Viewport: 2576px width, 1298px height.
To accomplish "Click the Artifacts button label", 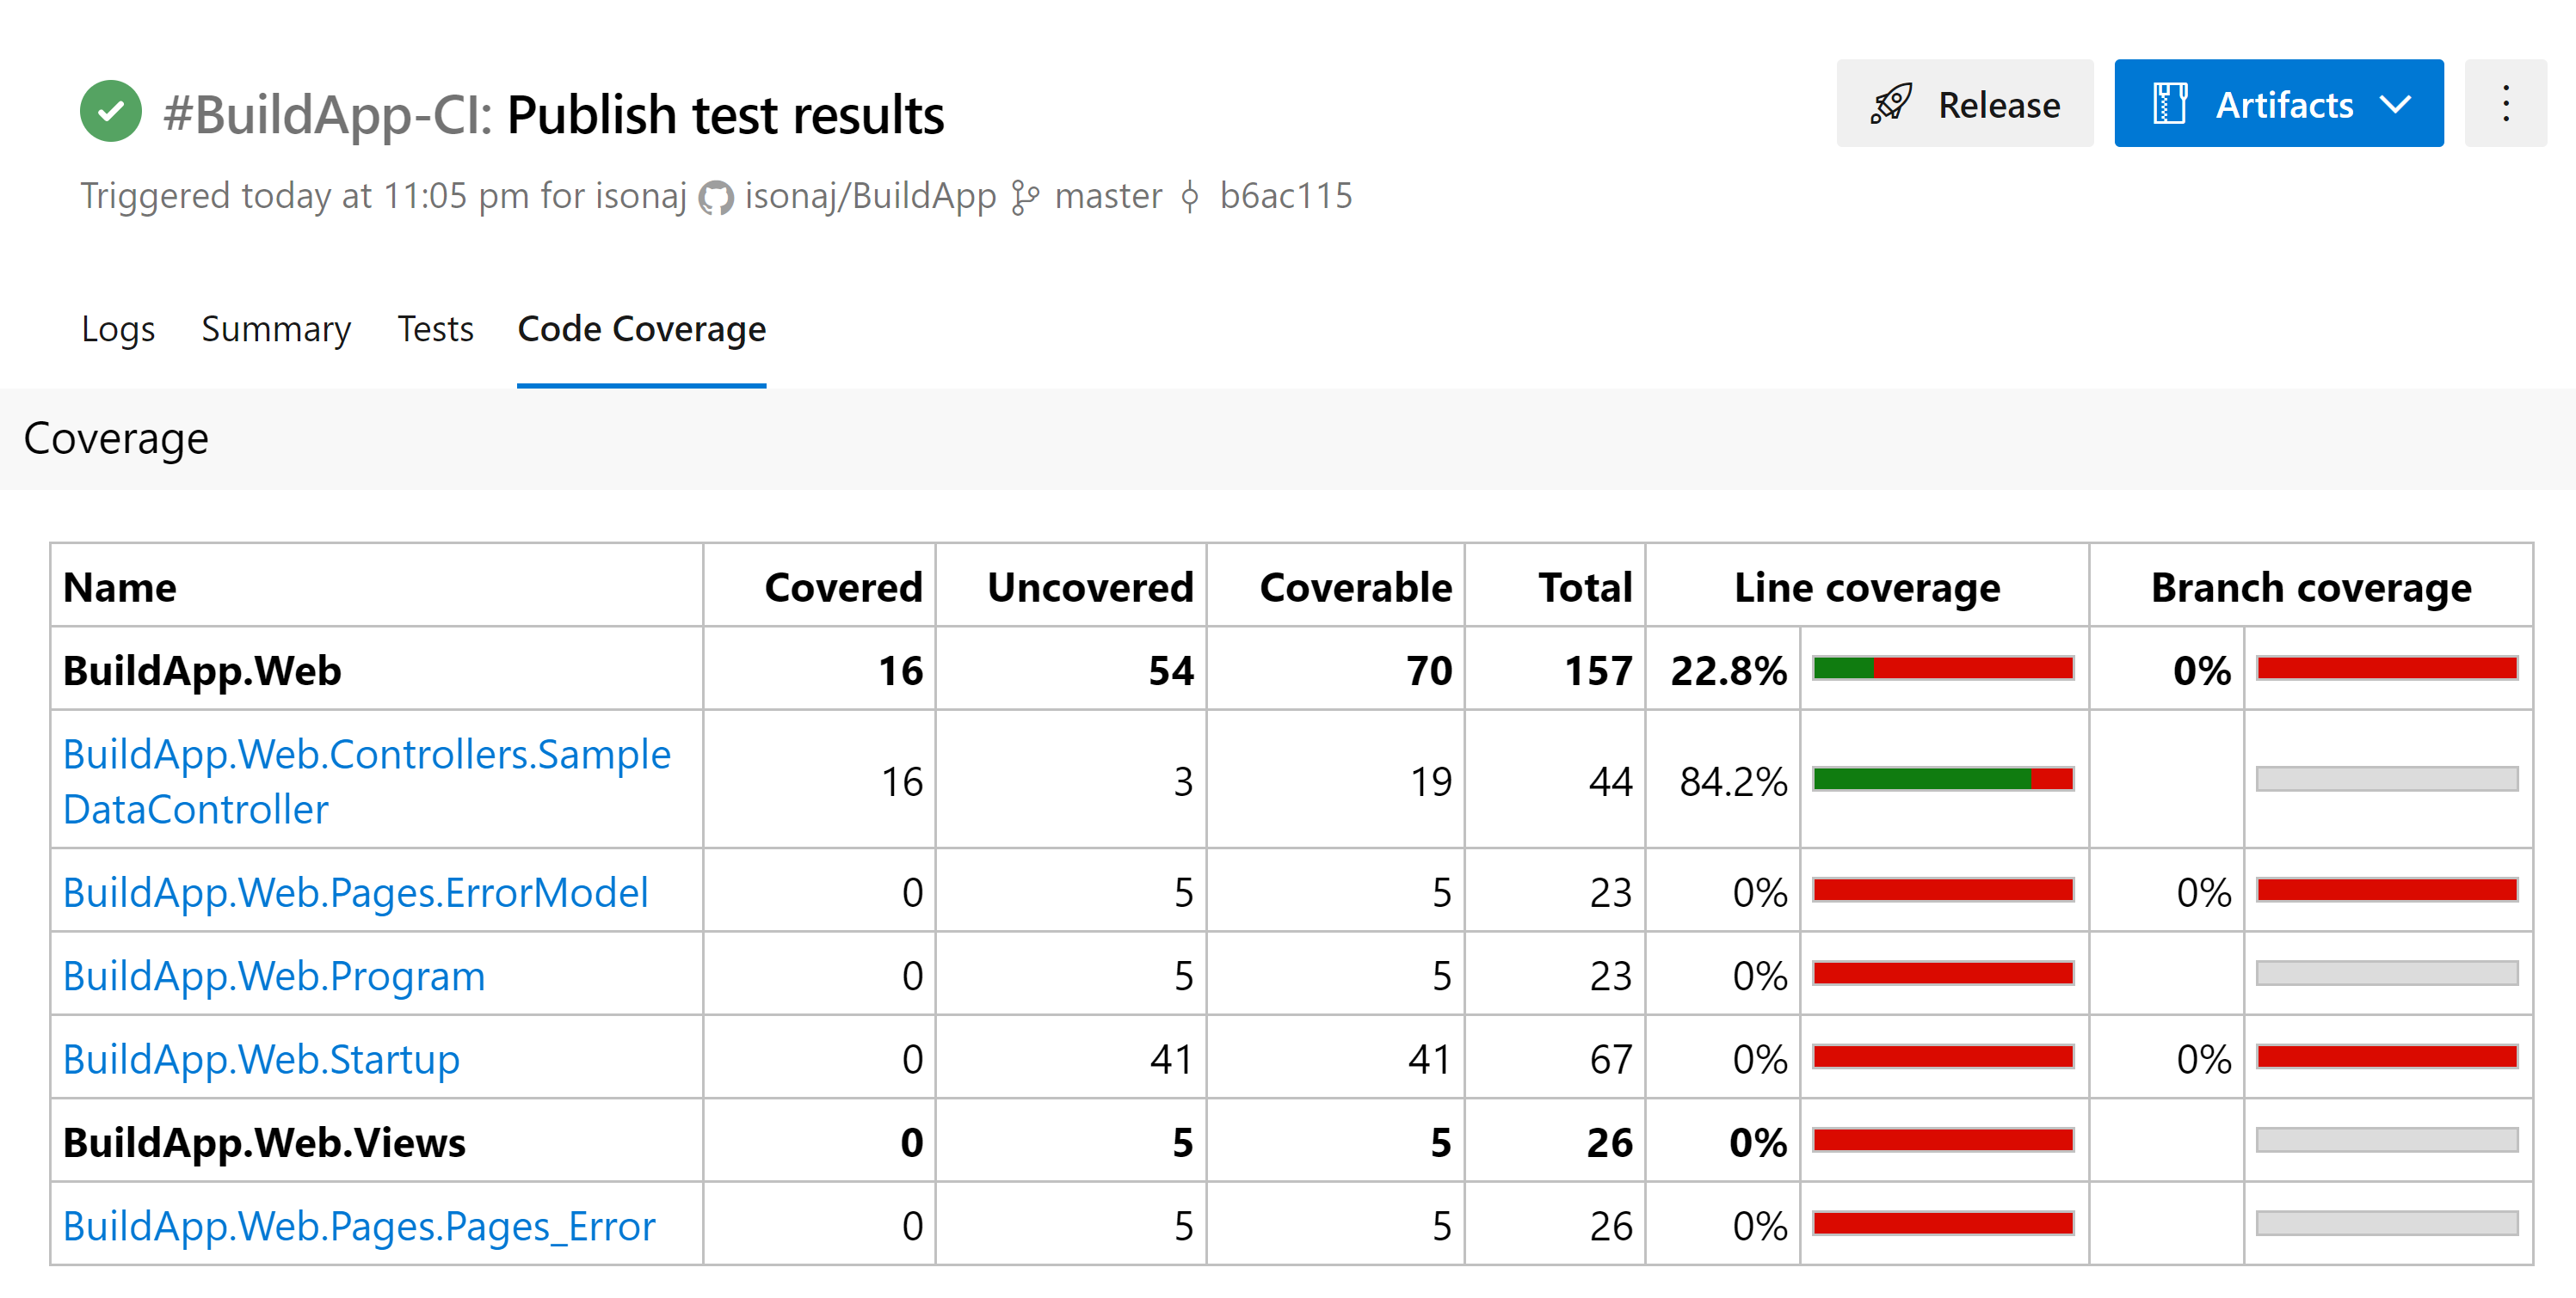I will (2284, 105).
